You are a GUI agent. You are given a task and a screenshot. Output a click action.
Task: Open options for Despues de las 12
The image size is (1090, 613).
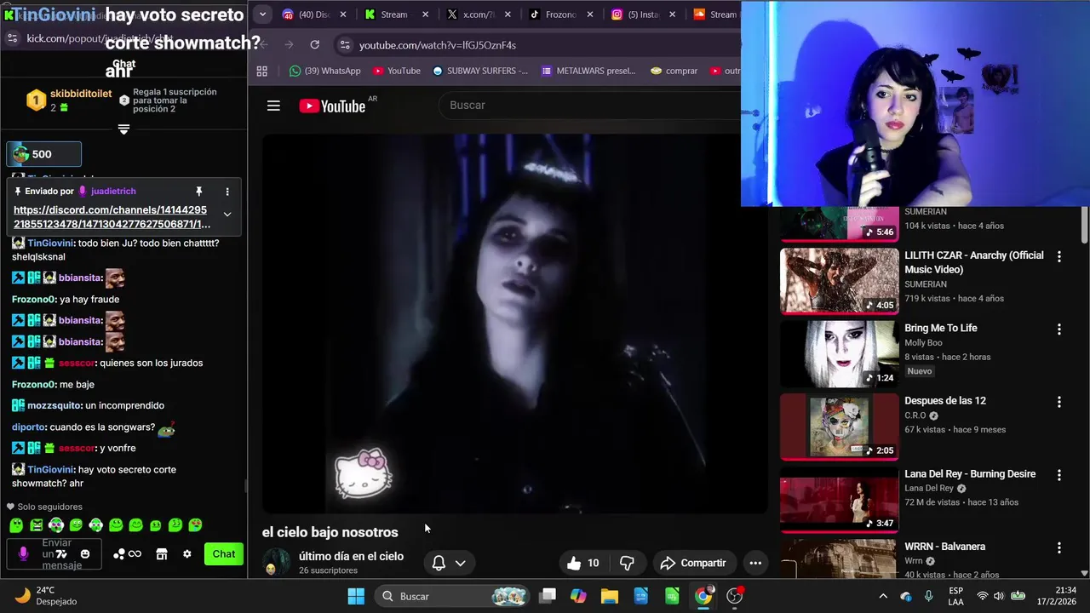[x=1059, y=402]
